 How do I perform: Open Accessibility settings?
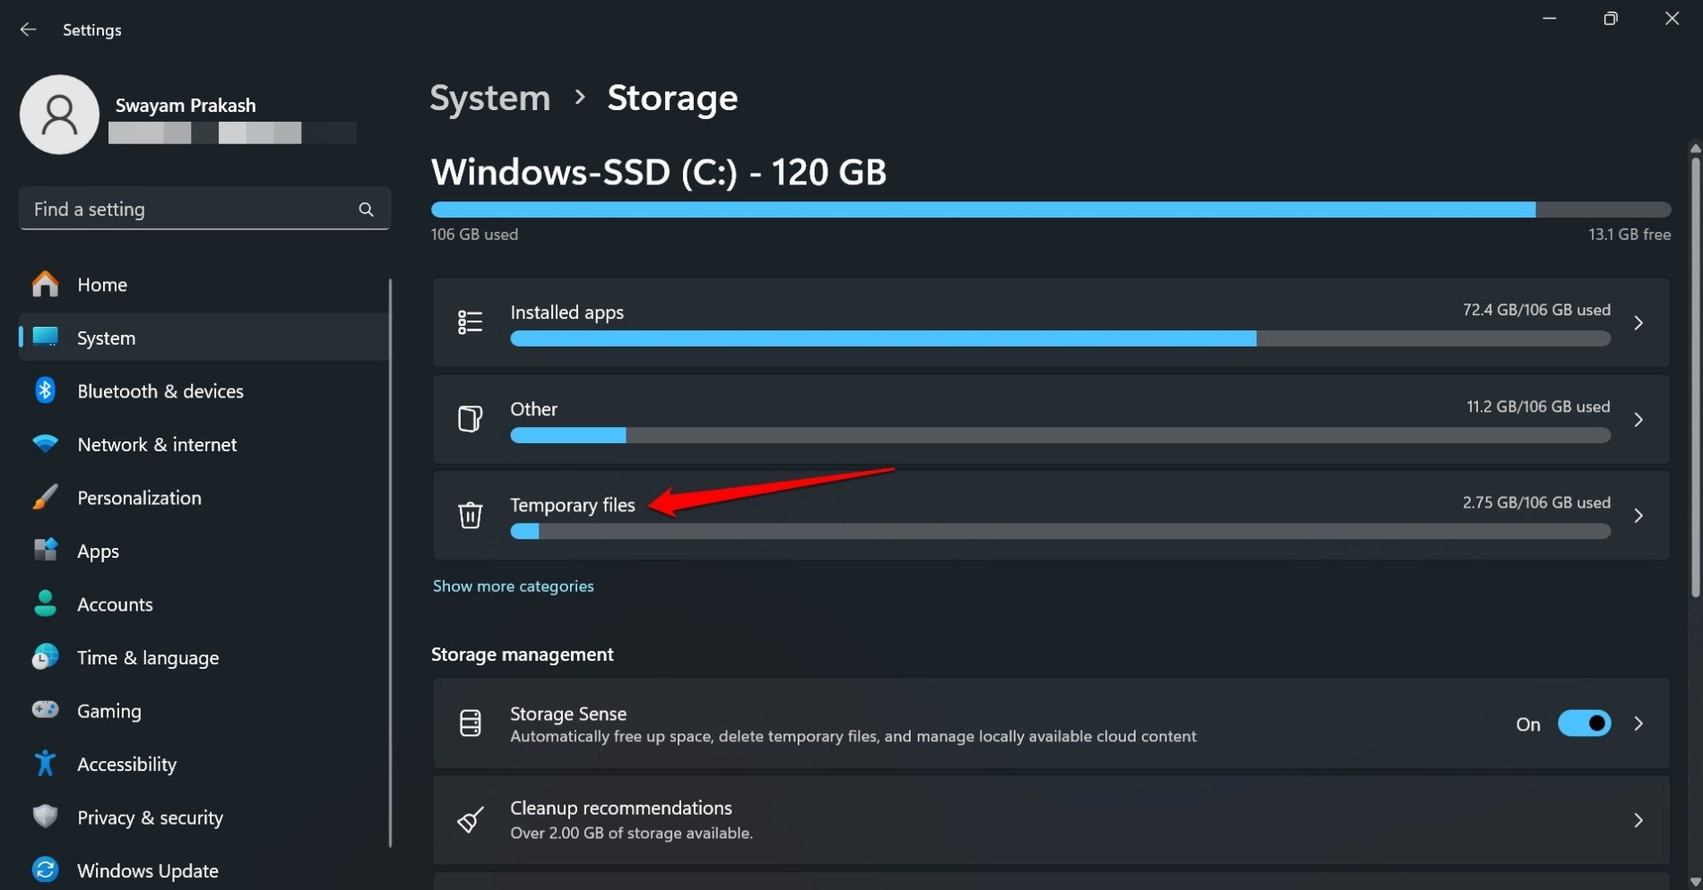tap(126, 764)
